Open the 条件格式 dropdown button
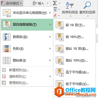 coord(12,3)
